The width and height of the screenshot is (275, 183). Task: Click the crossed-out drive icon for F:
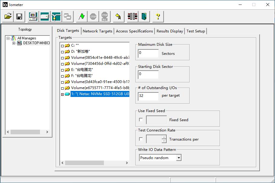pos(67,76)
